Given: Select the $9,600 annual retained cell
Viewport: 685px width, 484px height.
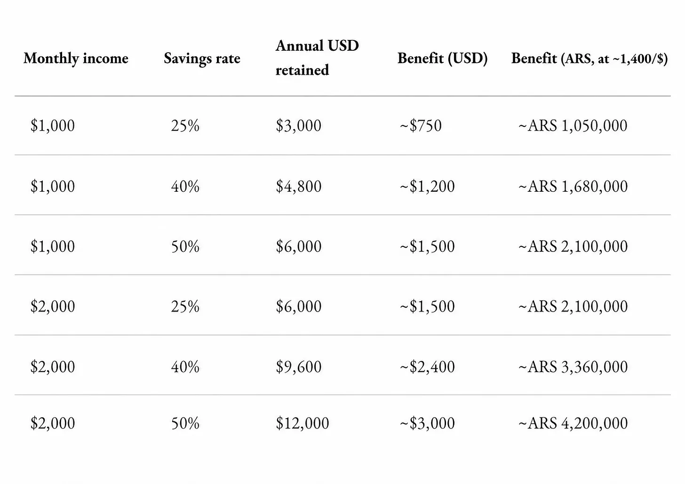Looking at the screenshot, I should click(x=299, y=367).
